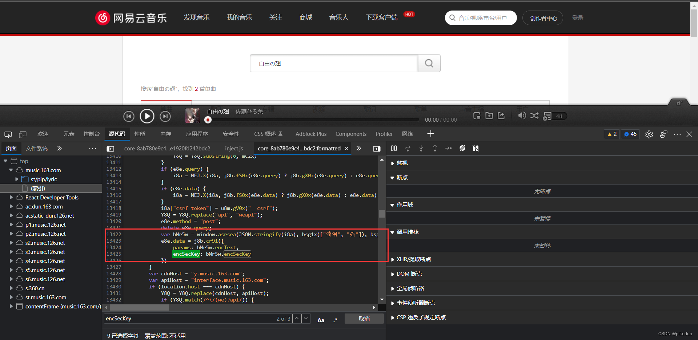Screen dimensions: 698x340
Task: Open DevTools settings gear
Action: pyautogui.click(x=649, y=134)
